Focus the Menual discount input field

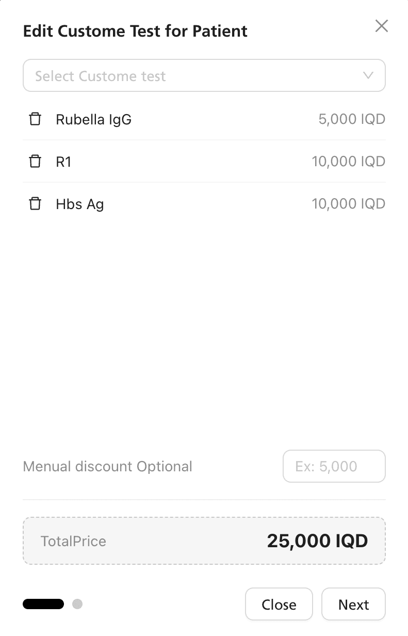point(334,466)
